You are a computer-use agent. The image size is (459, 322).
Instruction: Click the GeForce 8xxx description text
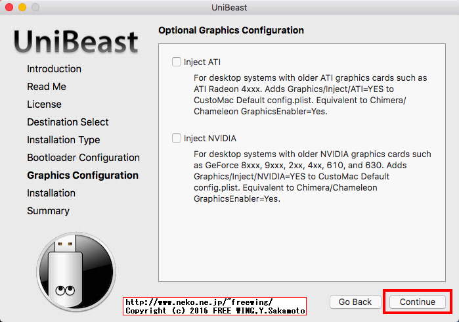(313, 176)
